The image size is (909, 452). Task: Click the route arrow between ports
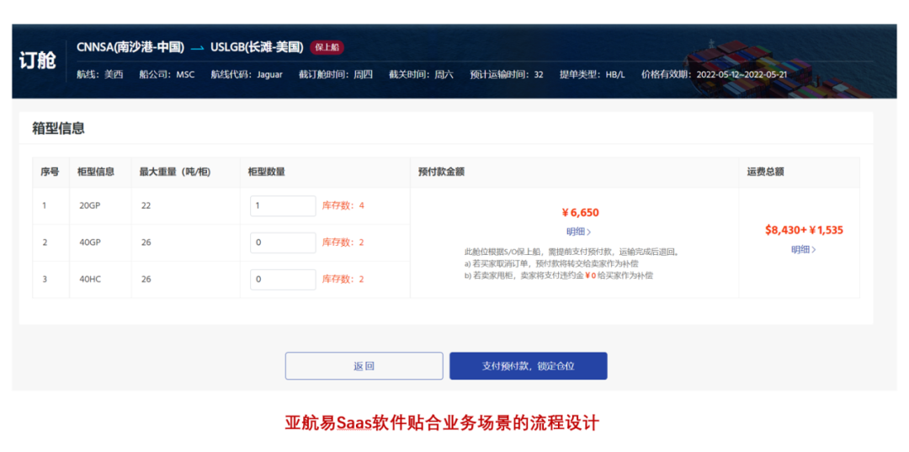click(x=198, y=49)
